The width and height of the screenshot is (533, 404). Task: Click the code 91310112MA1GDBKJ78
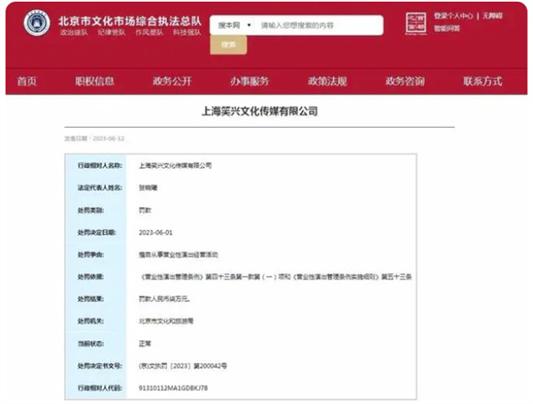click(173, 388)
